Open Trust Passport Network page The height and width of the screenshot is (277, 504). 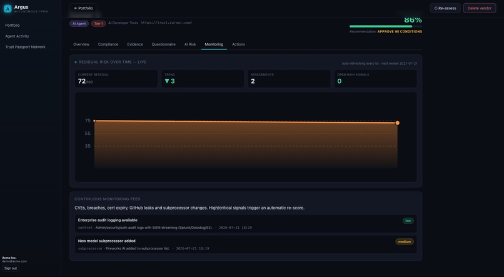25,47
